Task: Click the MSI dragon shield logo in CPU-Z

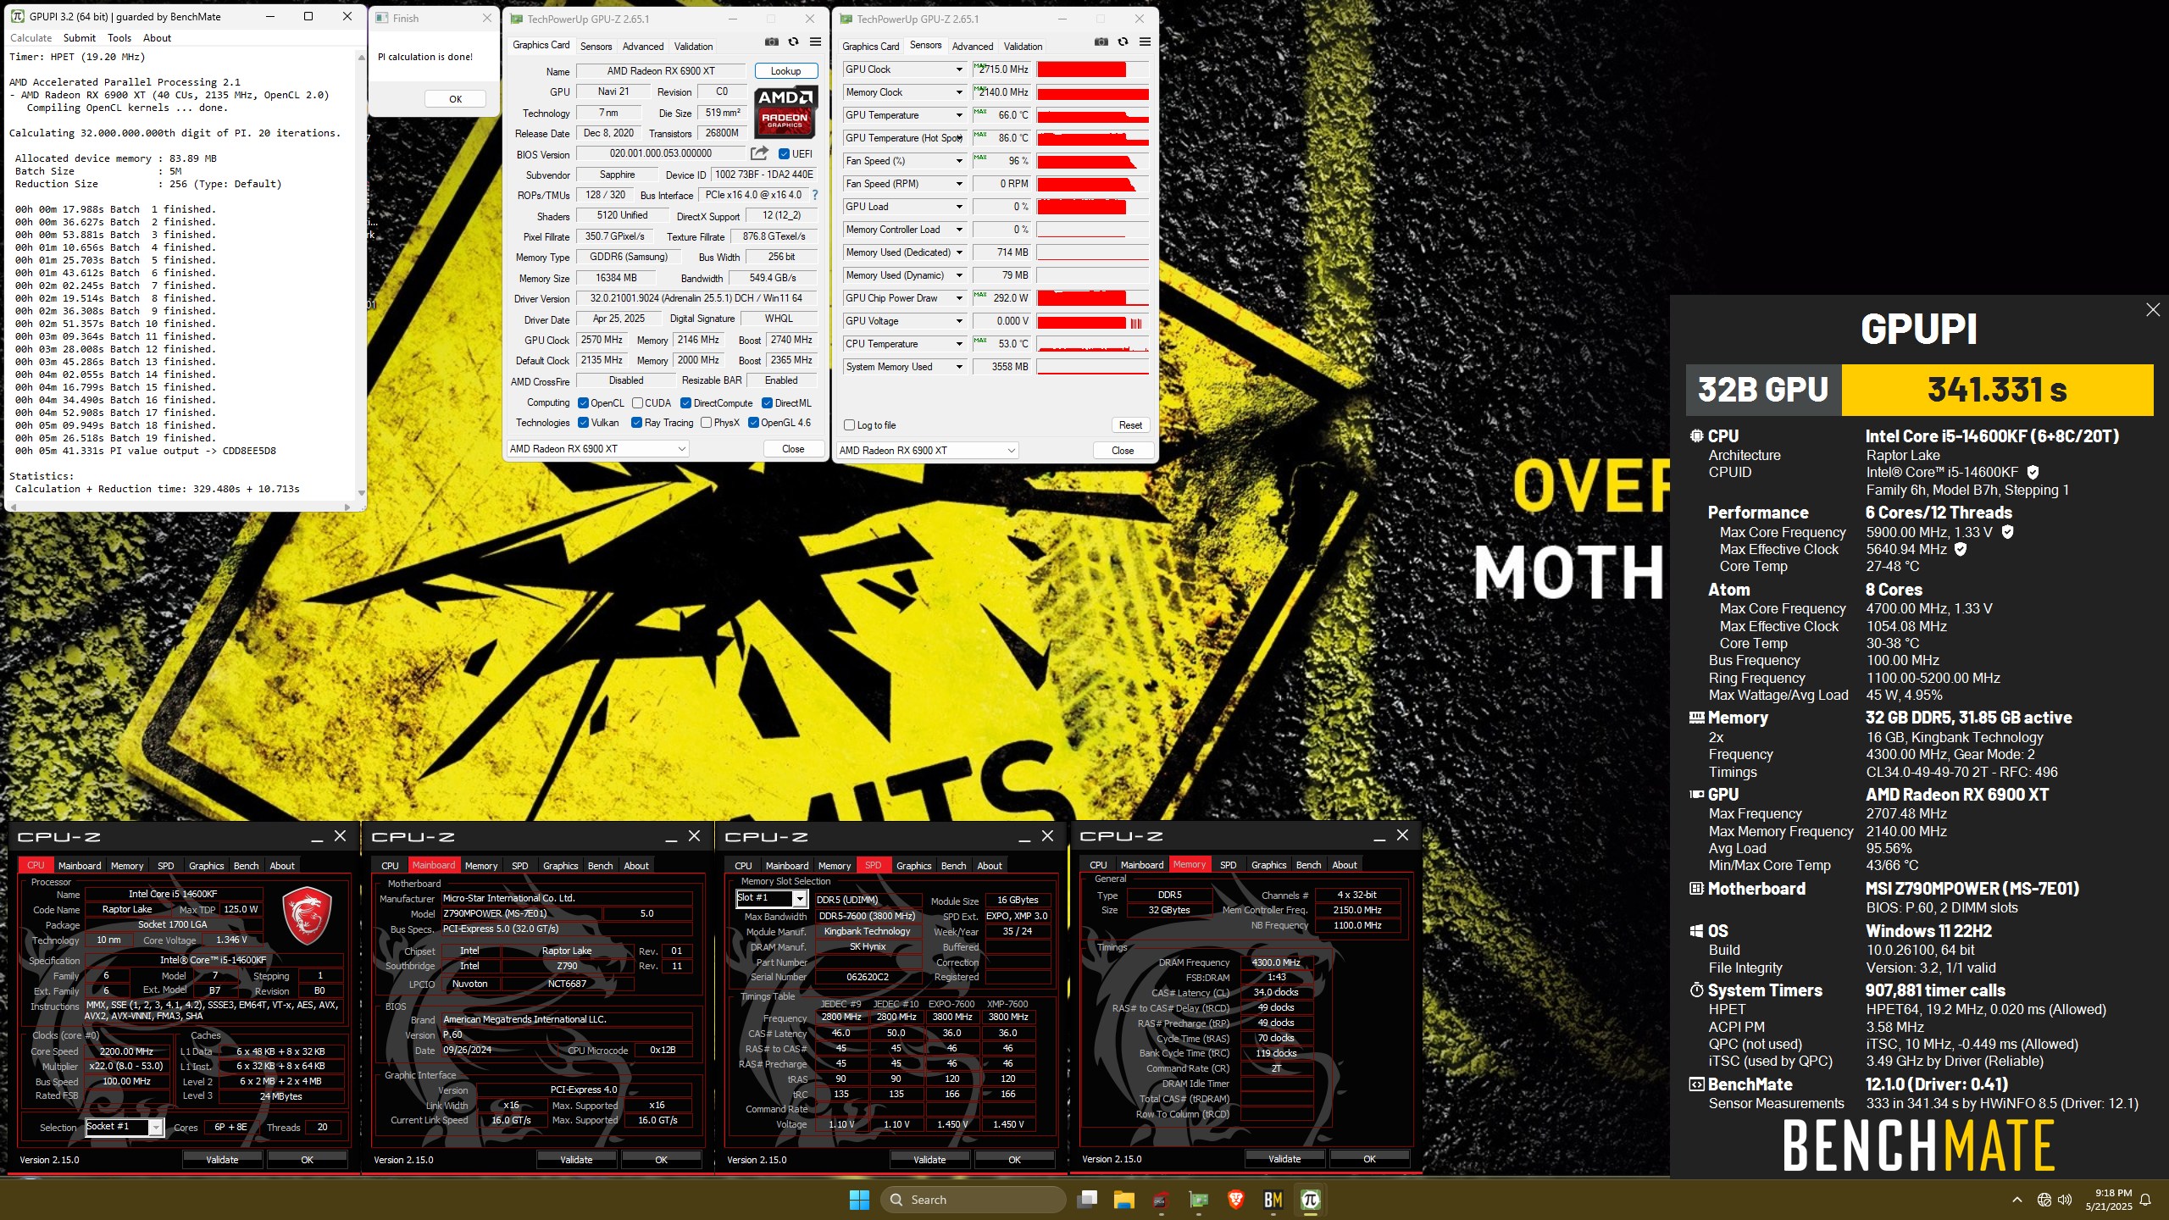Action: [x=307, y=916]
